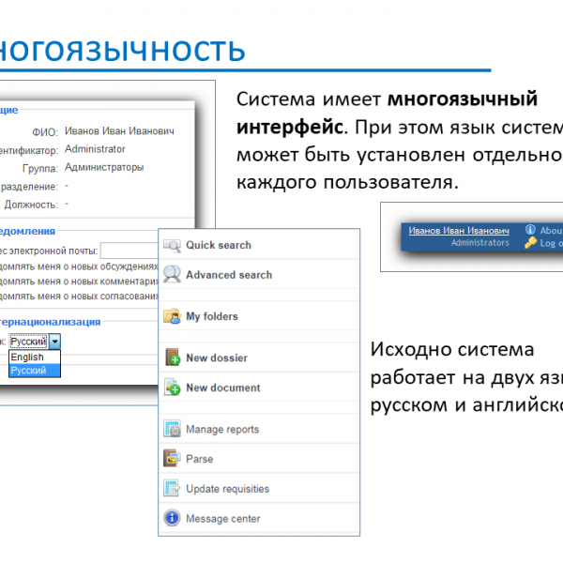Select the Message center menu entry text

(223, 519)
